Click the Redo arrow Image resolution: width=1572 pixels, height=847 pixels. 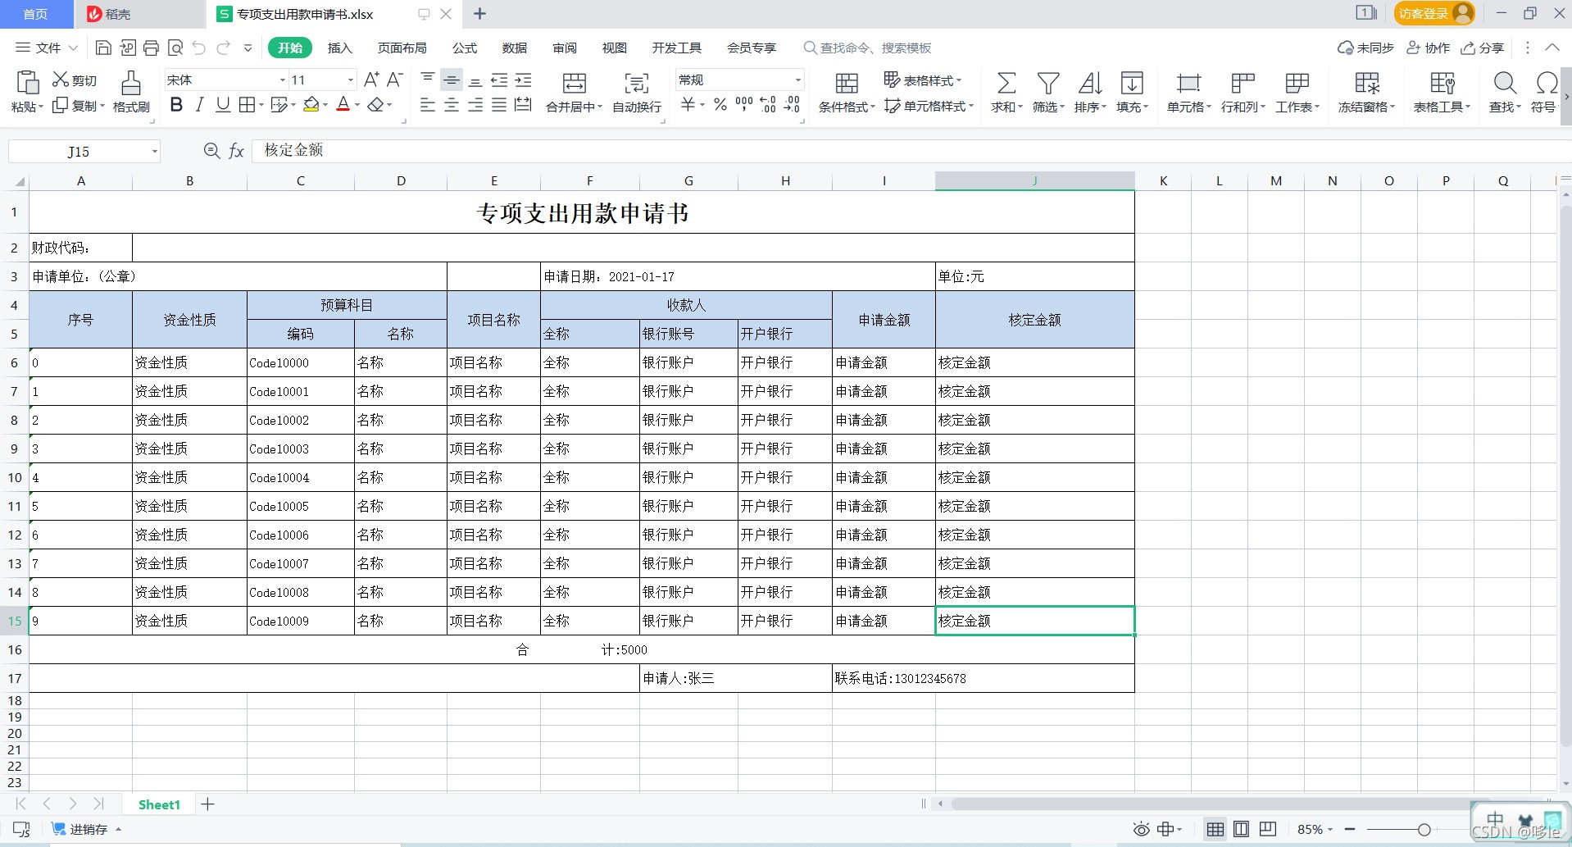click(223, 48)
